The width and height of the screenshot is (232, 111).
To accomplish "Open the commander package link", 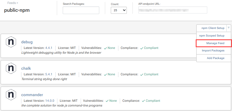I will pos(32,95).
